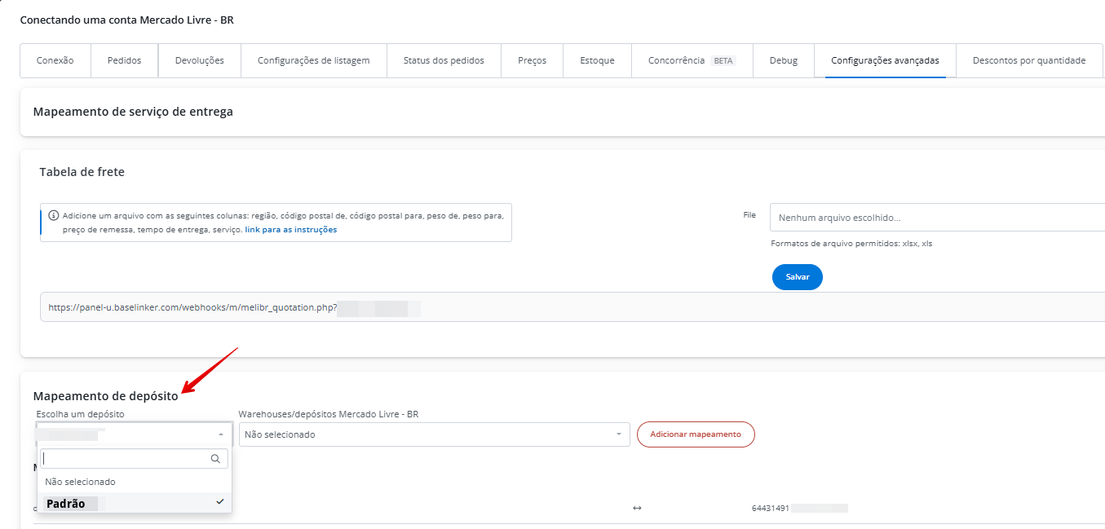This screenshot has height=529, width=1105.
Task: Select the Padrão deposit option
Action: (67, 504)
